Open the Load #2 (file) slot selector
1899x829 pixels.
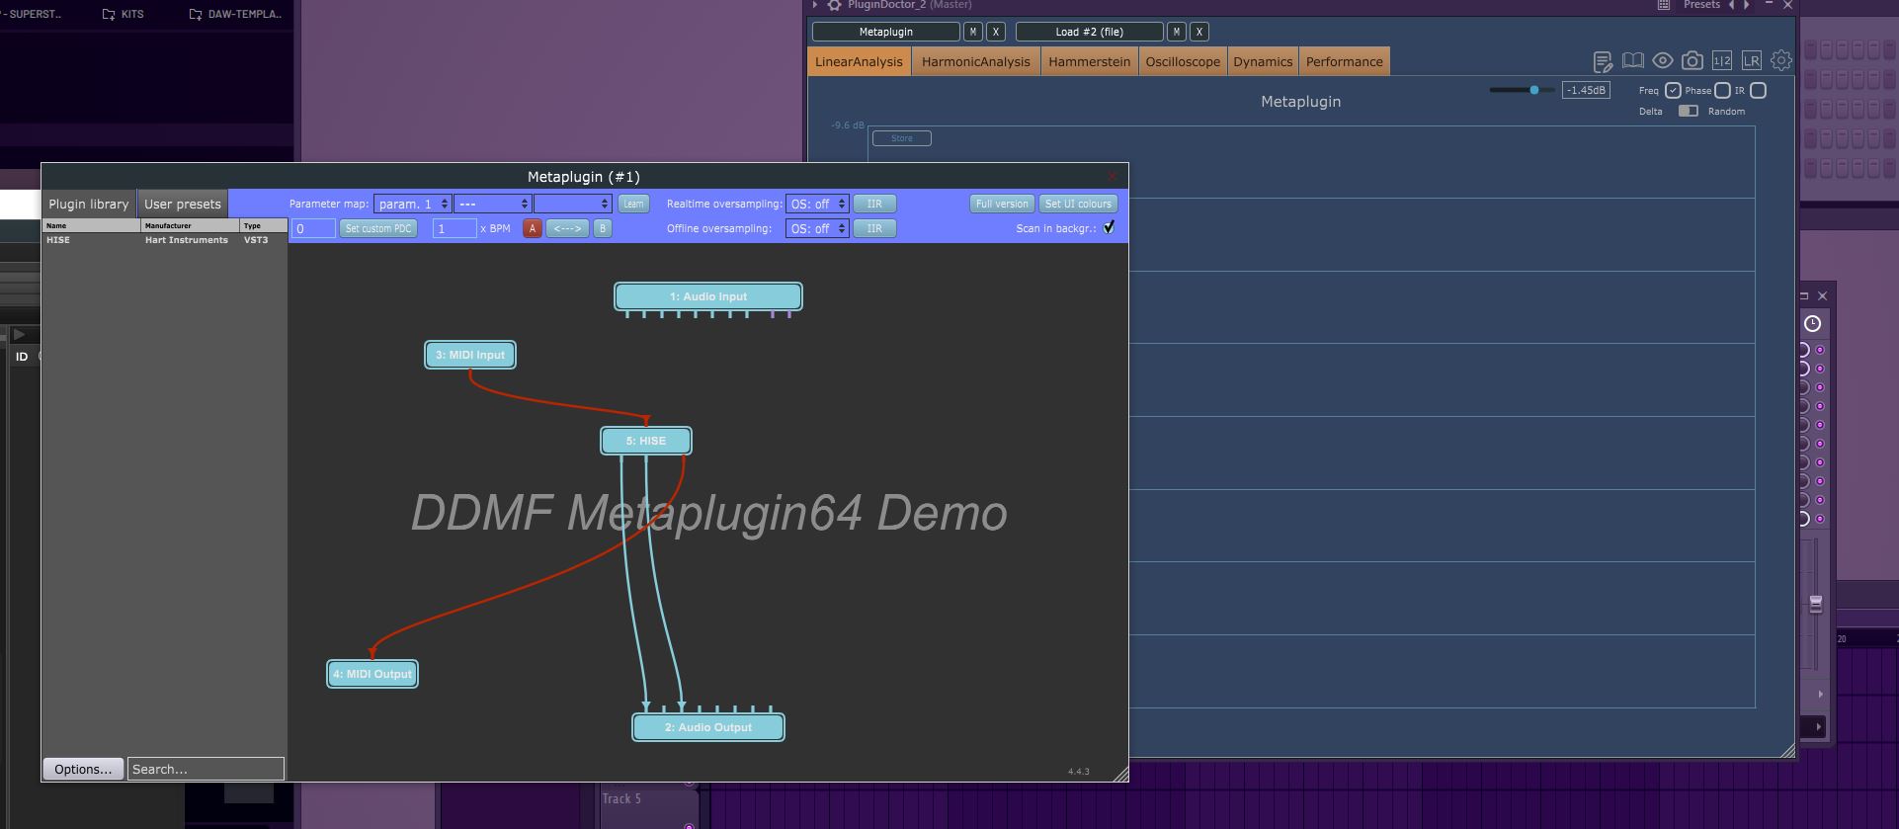coord(1089,32)
